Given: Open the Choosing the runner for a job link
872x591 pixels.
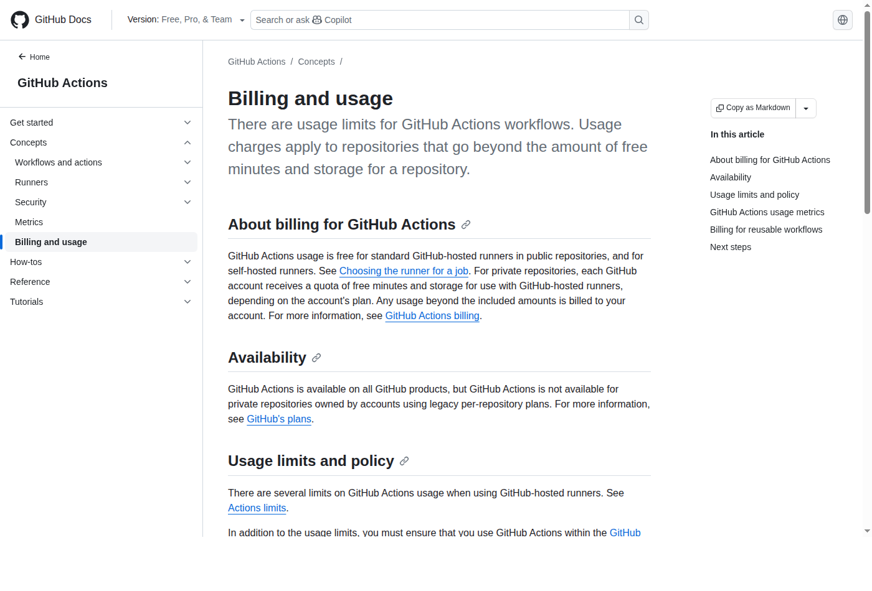Looking at the screenshot, I should [404, 271].
